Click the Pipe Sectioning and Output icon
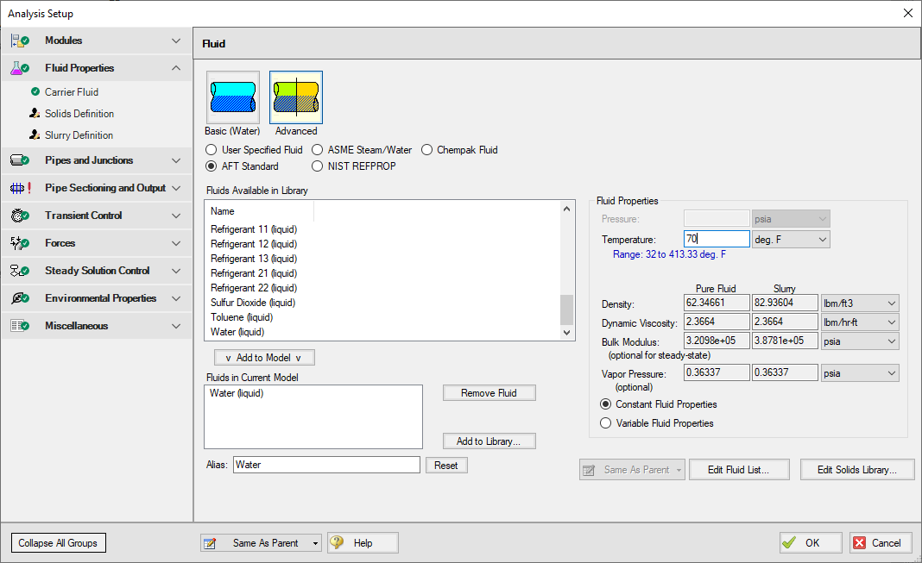This screenshot has width=922, height=563. pos(21,188)
